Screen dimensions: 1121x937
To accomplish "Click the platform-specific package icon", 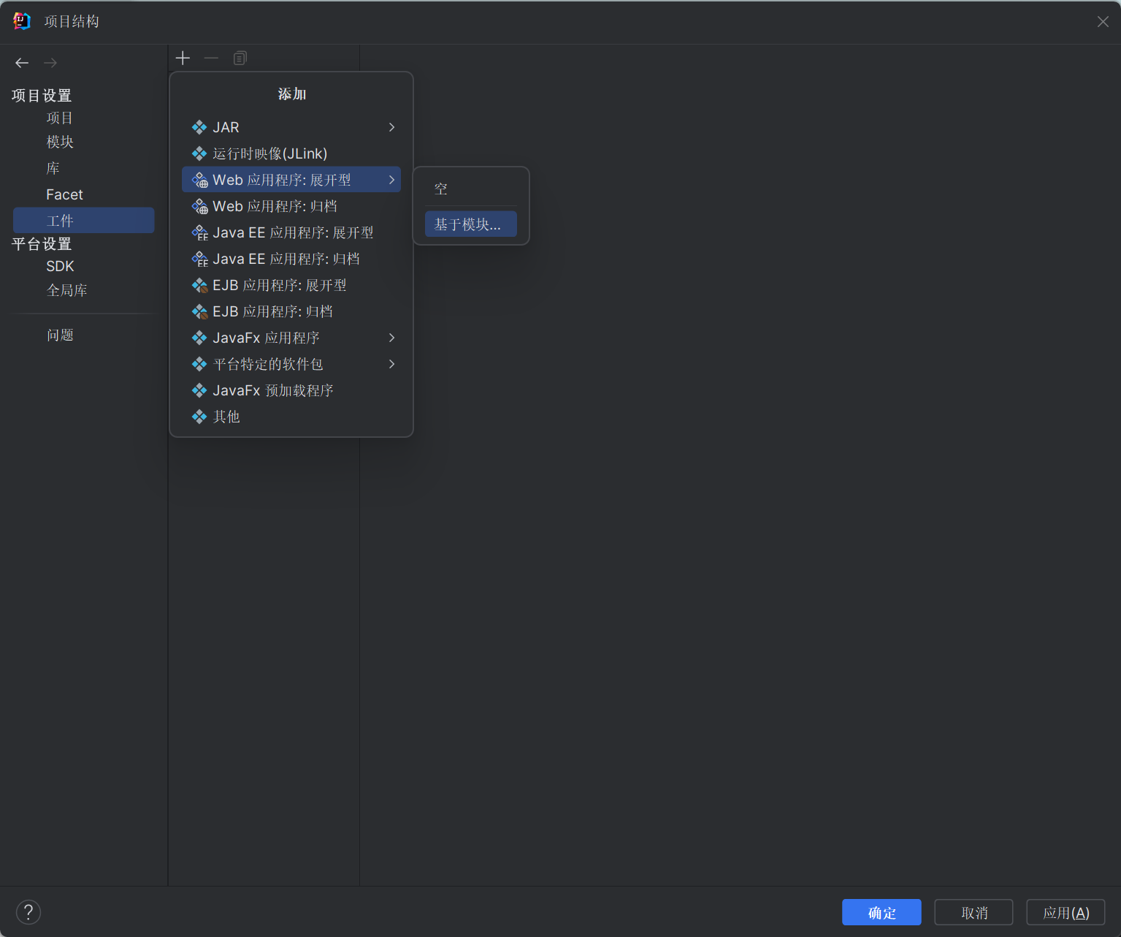I will [199, 364].
